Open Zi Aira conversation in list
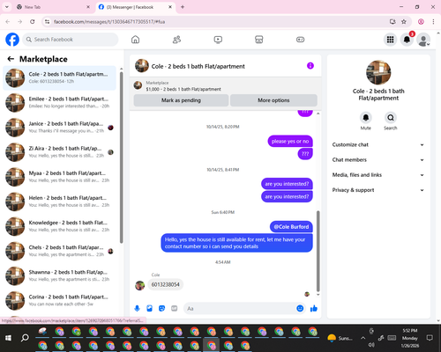Image resolution: width=441 pixels, height=352 pixels. point(59,152)
